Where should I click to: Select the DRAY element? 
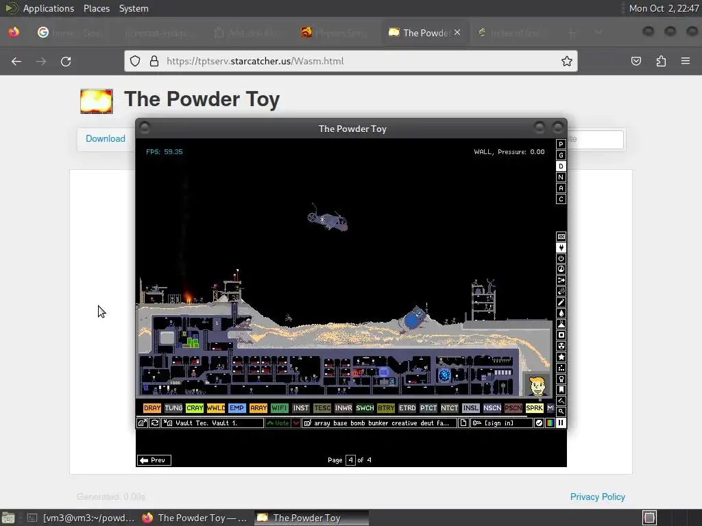(x=152, y=408)
